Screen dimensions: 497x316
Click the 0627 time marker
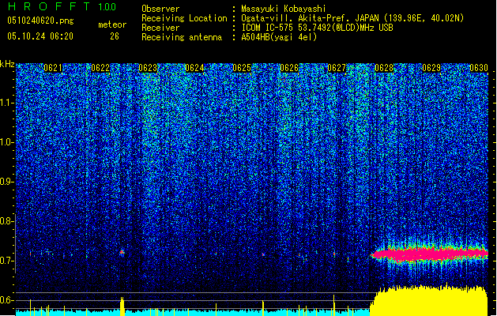click(x=337, y=68)
